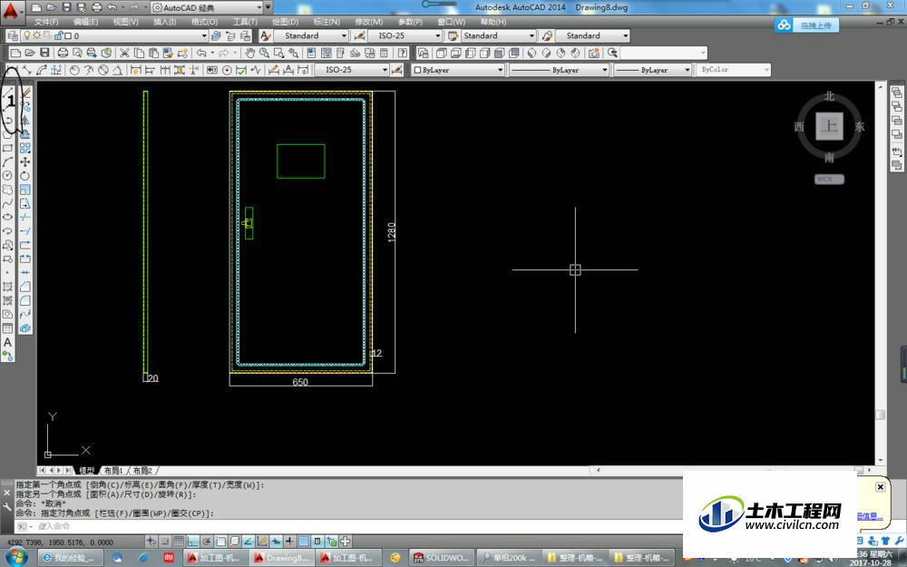Select the Hatch tool

point(7,286)
